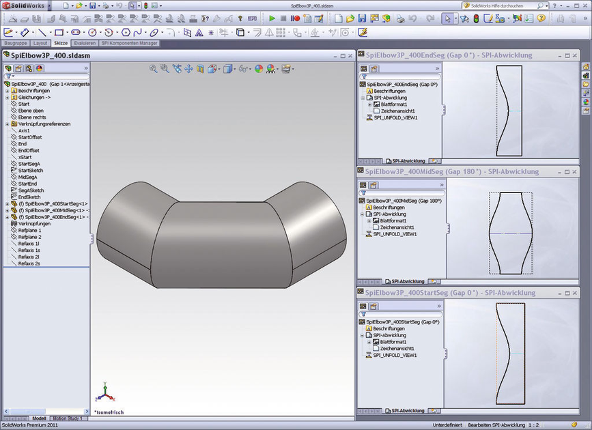Switch to the Skizze tab
Viewport: 592px width, 430px height.
60,44
